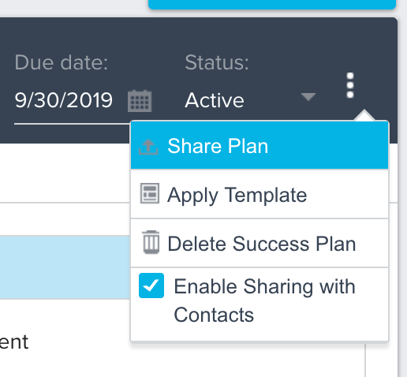Select the light blue highlighted row

click(65, 267)
